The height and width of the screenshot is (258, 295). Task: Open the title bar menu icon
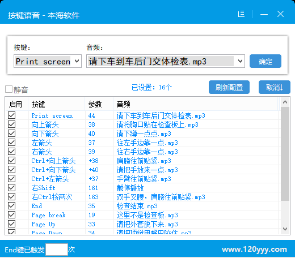(x=241, y=14)
